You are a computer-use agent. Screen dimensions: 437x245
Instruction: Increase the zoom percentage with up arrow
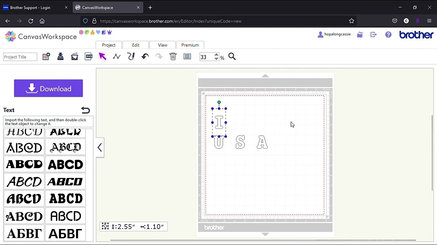[216, 54]
